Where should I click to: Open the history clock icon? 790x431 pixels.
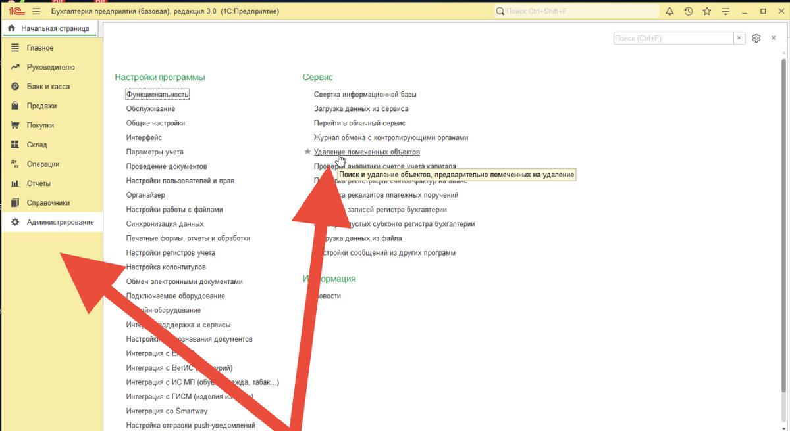point(688,12)
